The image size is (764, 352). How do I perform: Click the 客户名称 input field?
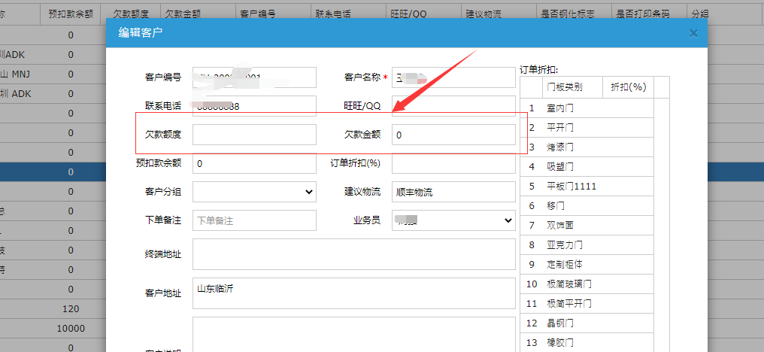453,77
